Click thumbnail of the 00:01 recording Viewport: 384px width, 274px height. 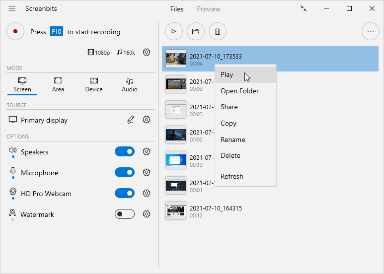(x=175, y=186)
